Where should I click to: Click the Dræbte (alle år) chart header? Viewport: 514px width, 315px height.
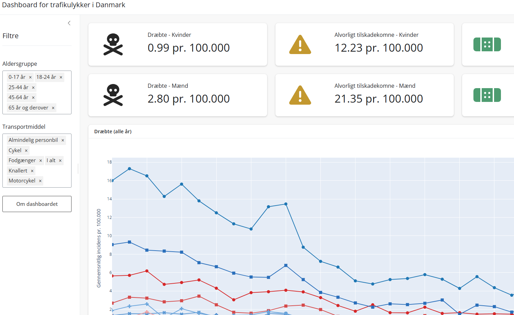[113, 132]
